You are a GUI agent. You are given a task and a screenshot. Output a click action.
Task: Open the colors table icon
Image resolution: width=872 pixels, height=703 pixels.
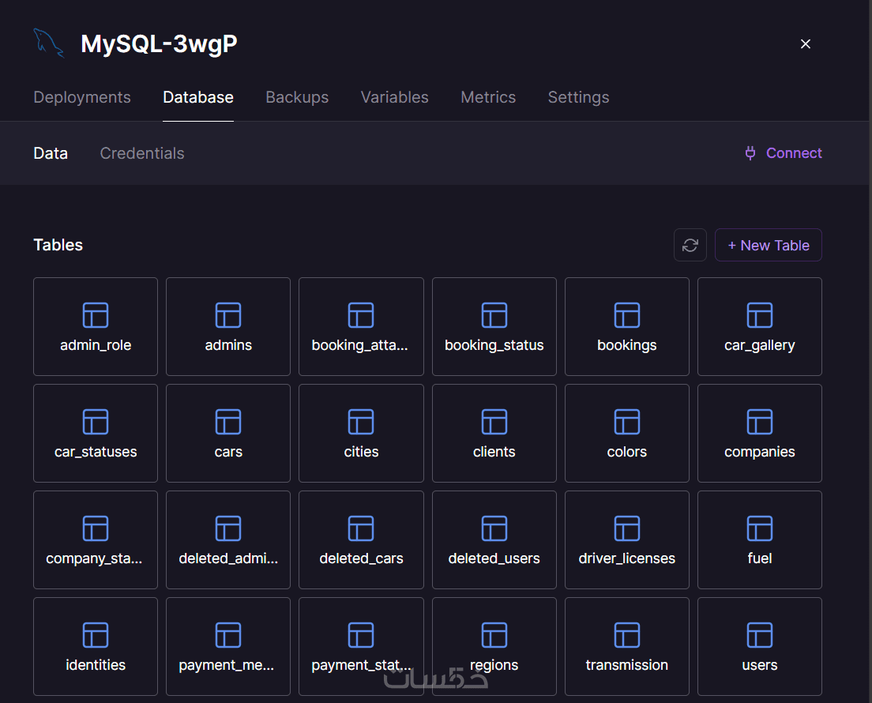(x=627, y=422)
